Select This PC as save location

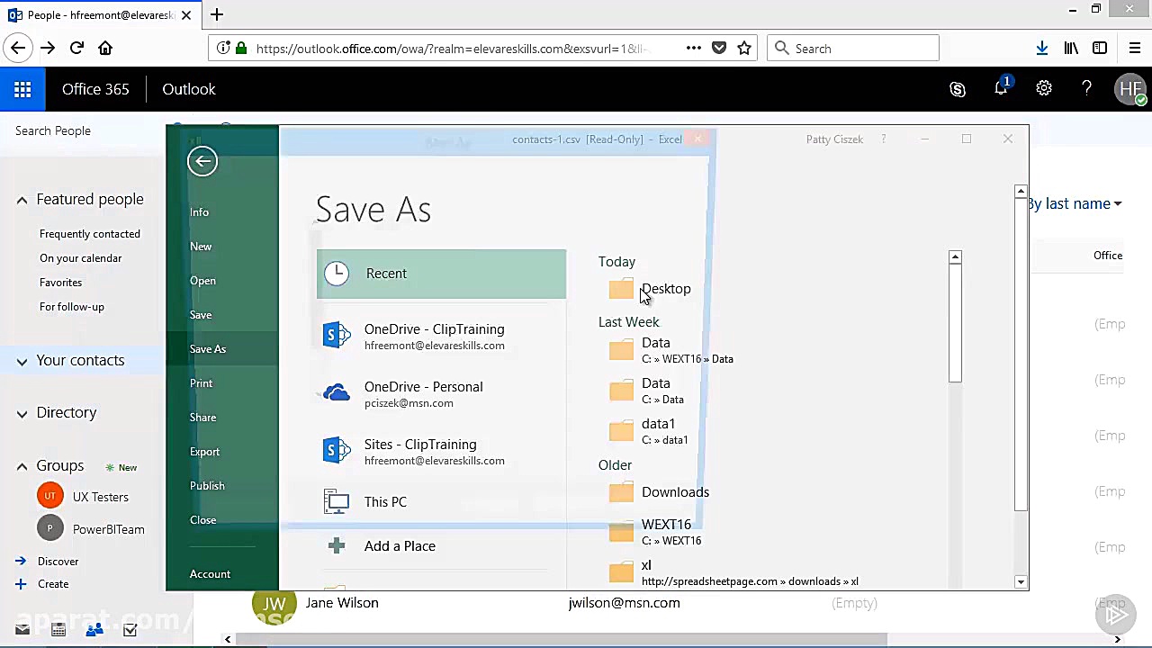click(x=385, y=501)
